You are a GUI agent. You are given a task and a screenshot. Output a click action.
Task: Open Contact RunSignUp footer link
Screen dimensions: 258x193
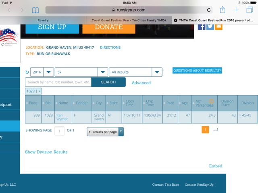(x=199, y=185)
